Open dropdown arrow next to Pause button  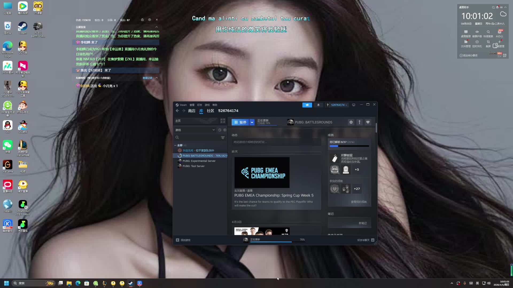click(x=252, y=122)
